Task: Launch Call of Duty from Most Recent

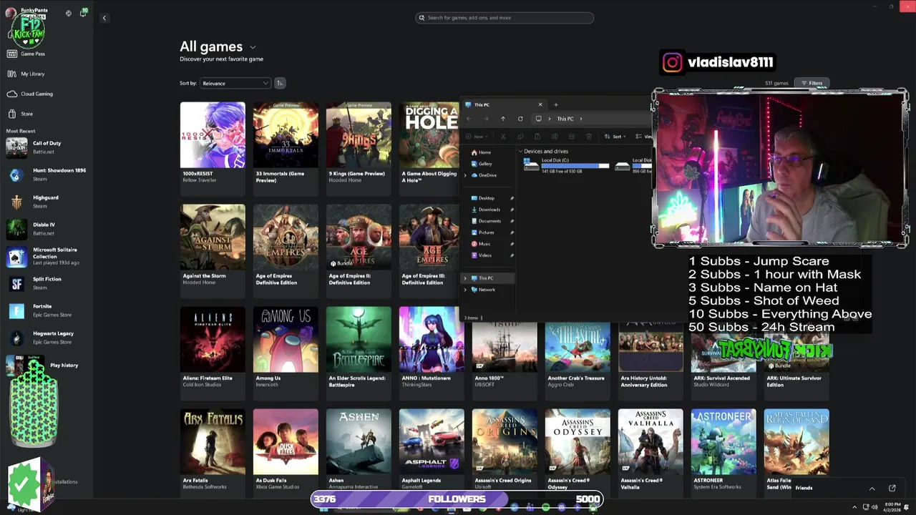Action: [x=47, y=147]
